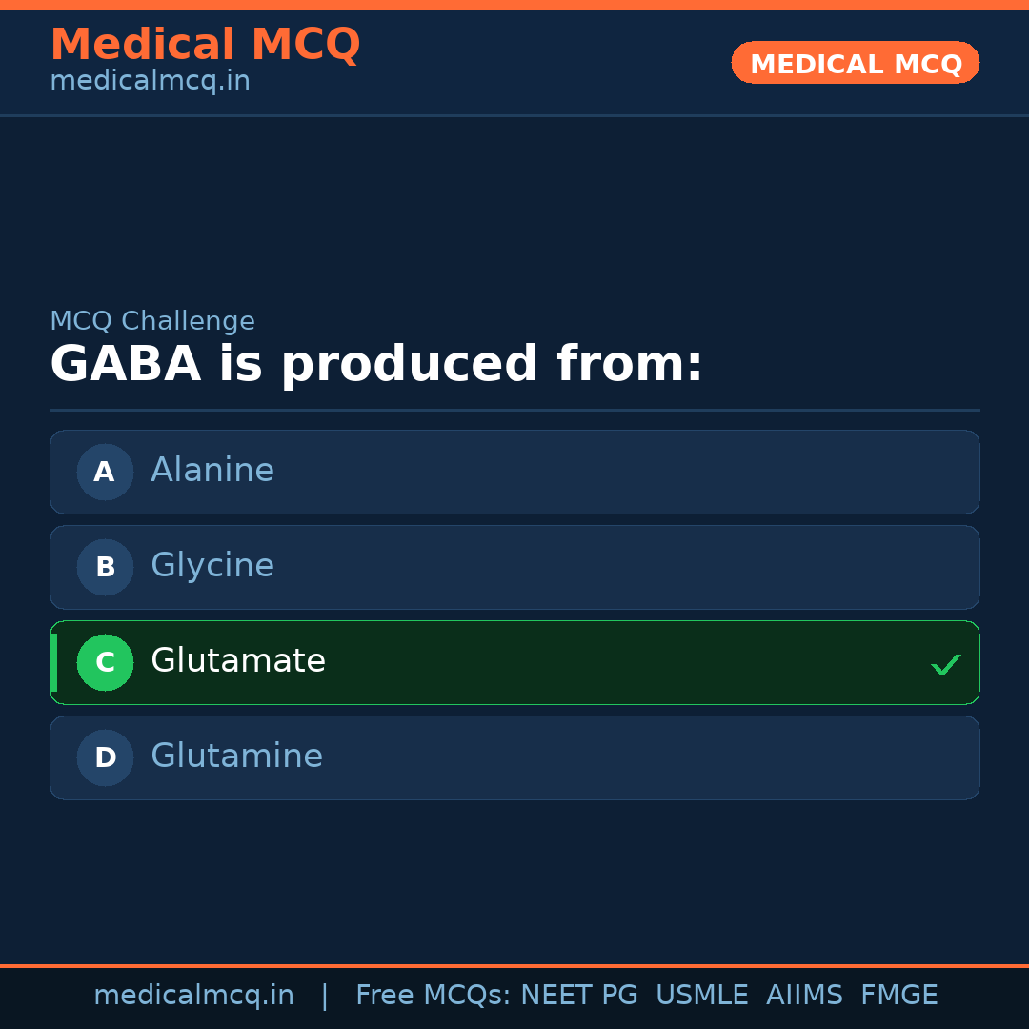Click the green letter C circle
The width and height of the screenshot is (1029, 1029).
[105, 662]
